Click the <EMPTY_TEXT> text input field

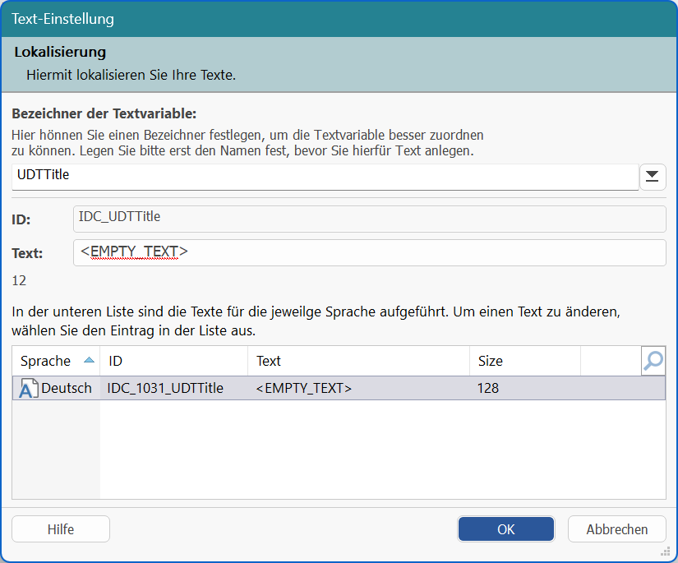370,252
